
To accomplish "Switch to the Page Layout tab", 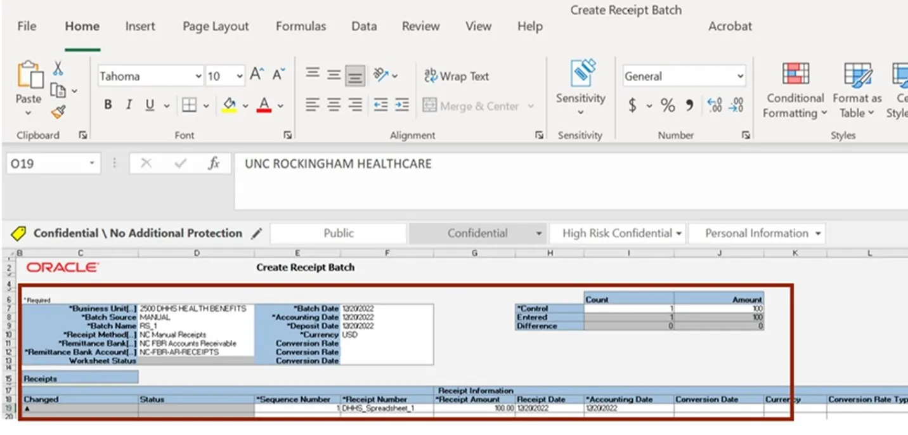I will coord(216,26).
